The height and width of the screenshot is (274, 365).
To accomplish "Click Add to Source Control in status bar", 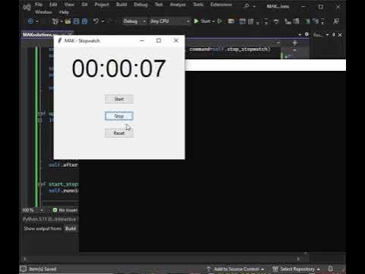I will click(x=236, y=269).
